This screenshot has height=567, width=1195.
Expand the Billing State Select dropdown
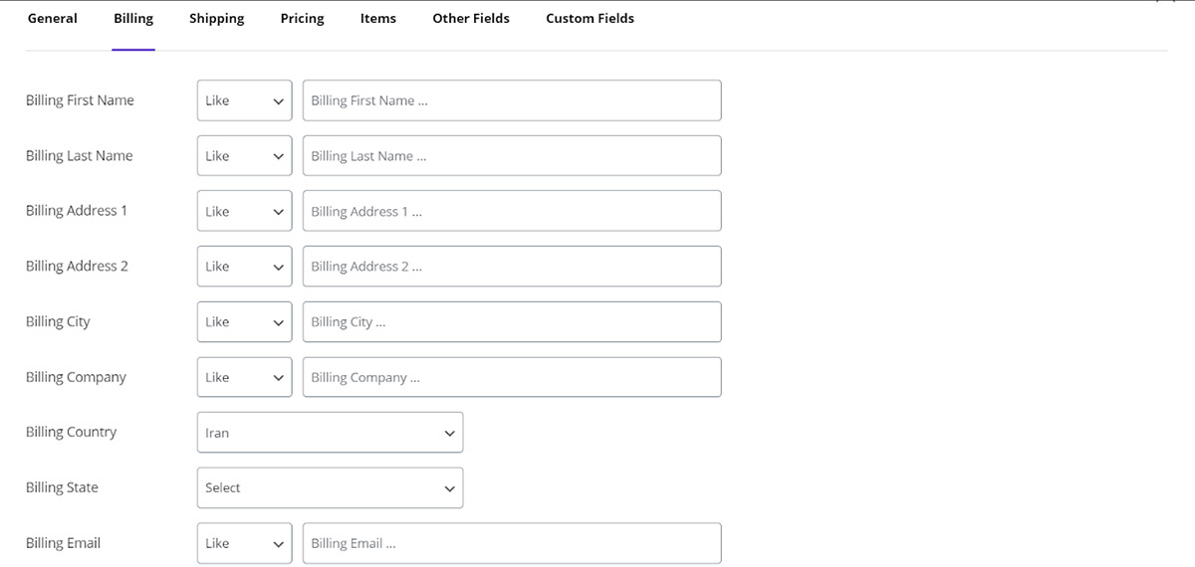tap(330, 488)
